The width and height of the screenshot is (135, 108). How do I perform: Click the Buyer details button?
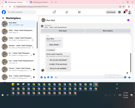tap(54, 45)
